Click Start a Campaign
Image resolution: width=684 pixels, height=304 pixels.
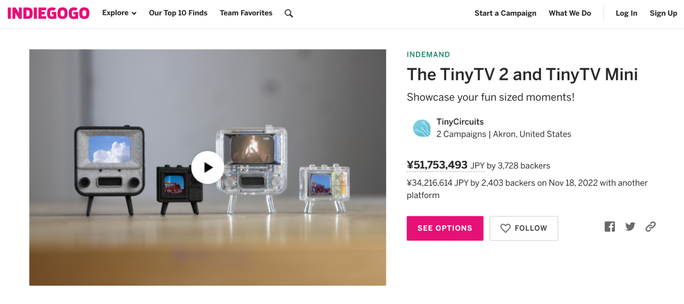click(505, 13)
